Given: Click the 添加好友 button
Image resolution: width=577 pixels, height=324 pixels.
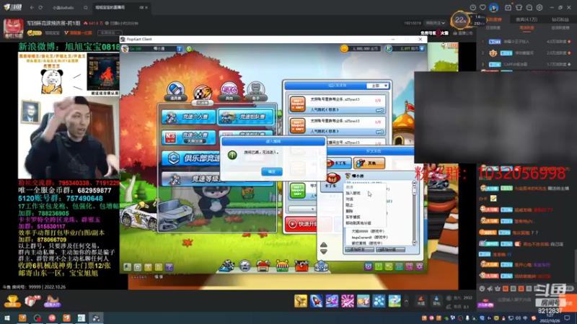Looking at the screenshot, I should point(358,250).
